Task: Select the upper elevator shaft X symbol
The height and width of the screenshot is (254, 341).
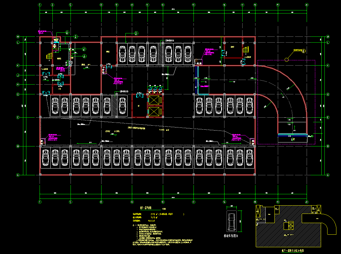Action: pos(154,100)
